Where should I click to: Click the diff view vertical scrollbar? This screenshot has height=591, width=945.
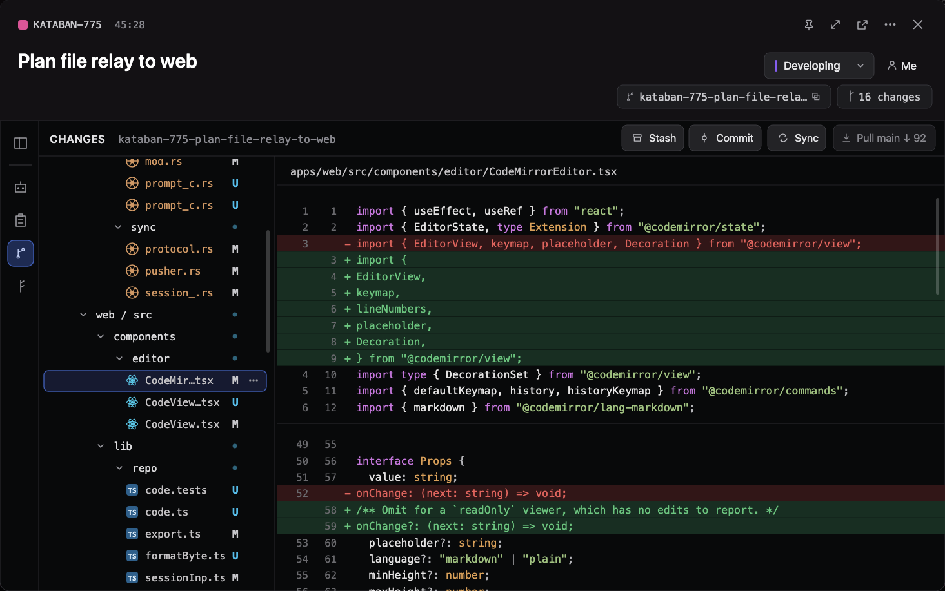click(x=937, y=246)
